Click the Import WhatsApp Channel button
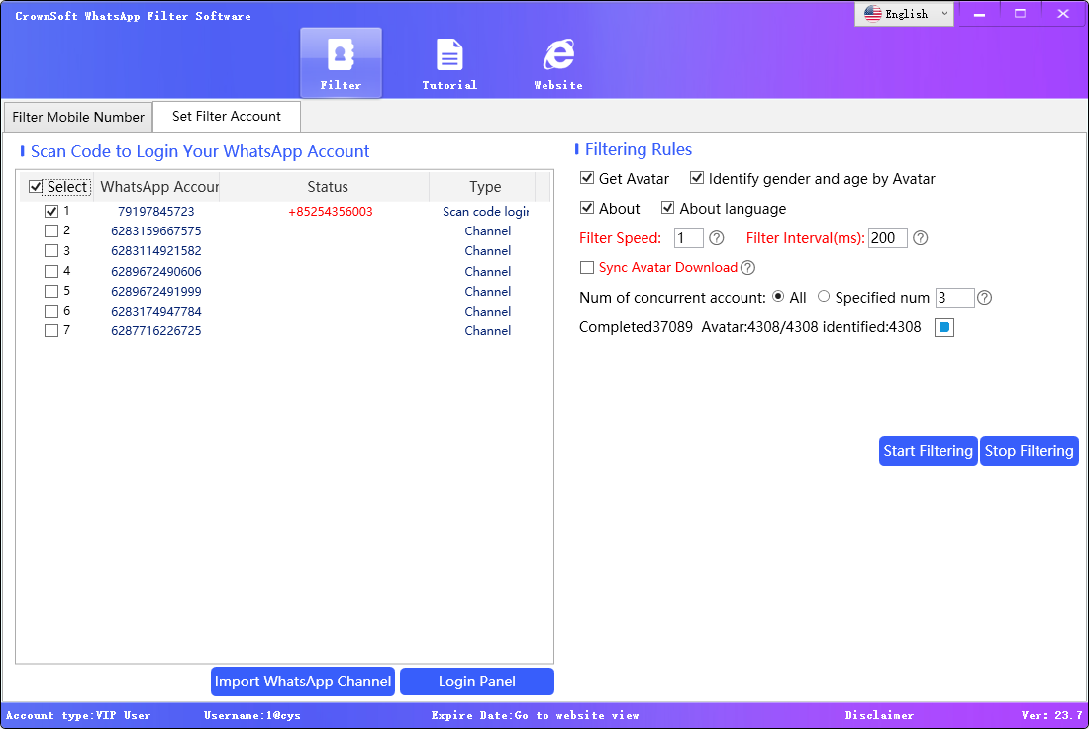This screenshot has width=1089, height=729. [x=302, y=681]
